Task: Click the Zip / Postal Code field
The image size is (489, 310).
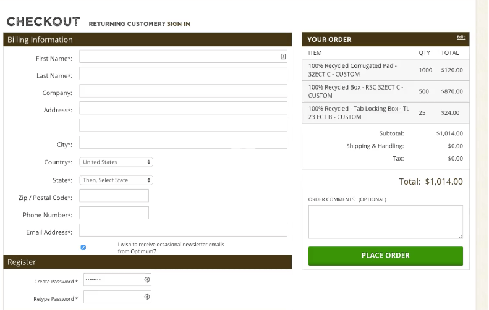Action: [114, 196]
